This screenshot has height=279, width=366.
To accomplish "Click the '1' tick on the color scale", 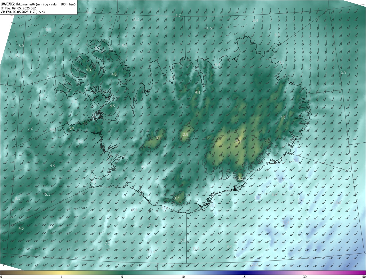I will [61, 277].
